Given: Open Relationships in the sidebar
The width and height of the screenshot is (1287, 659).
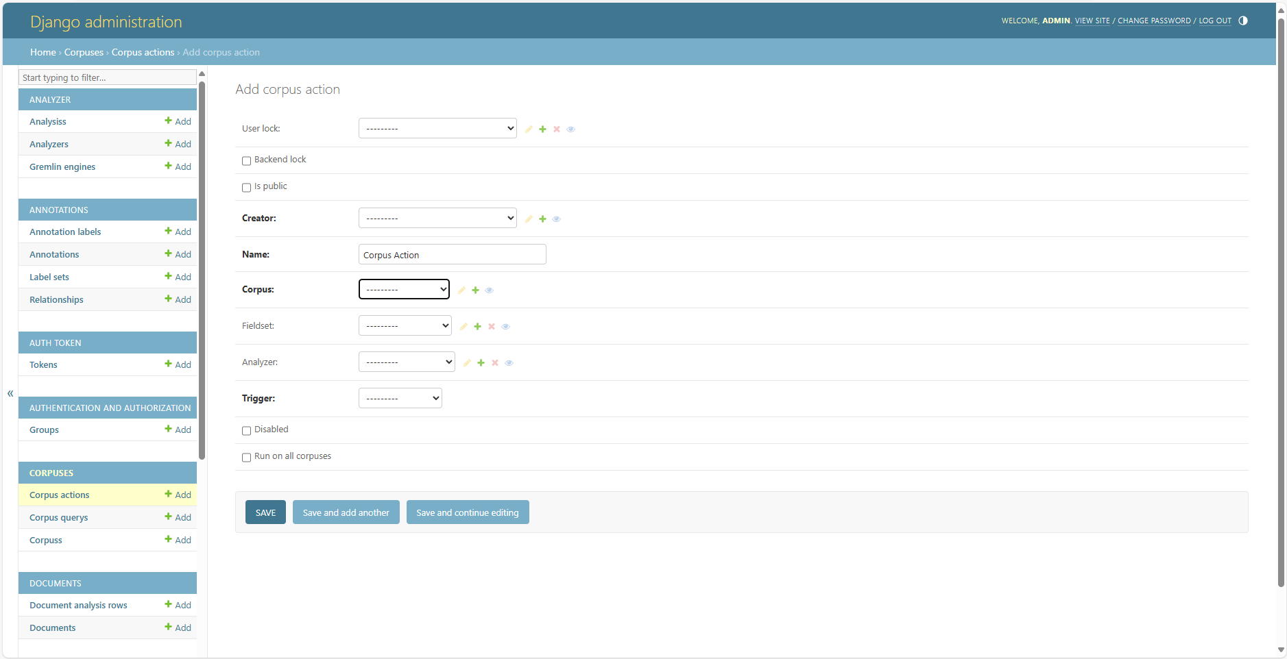Looking at the screenshot, I should [56, 299].
